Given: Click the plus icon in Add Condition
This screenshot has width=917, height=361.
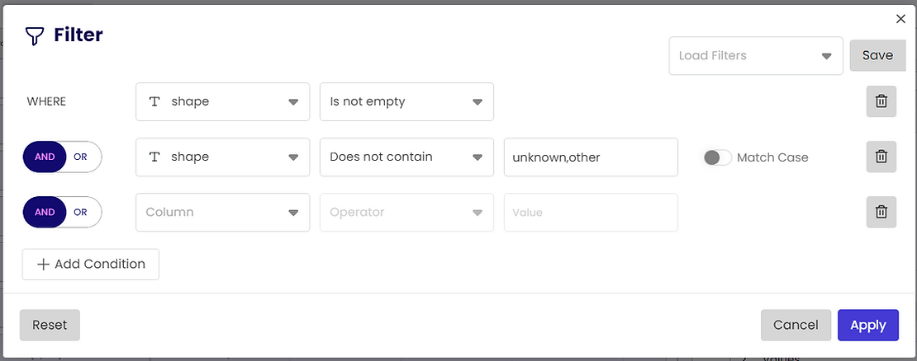Looking at the screenshot, I should pos(44,265).
